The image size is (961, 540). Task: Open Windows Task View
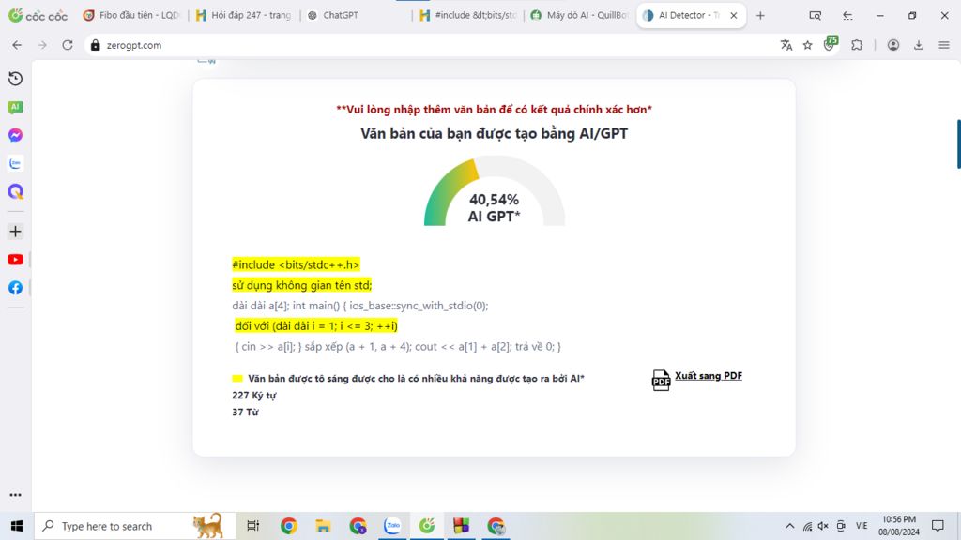pos(252,526)
